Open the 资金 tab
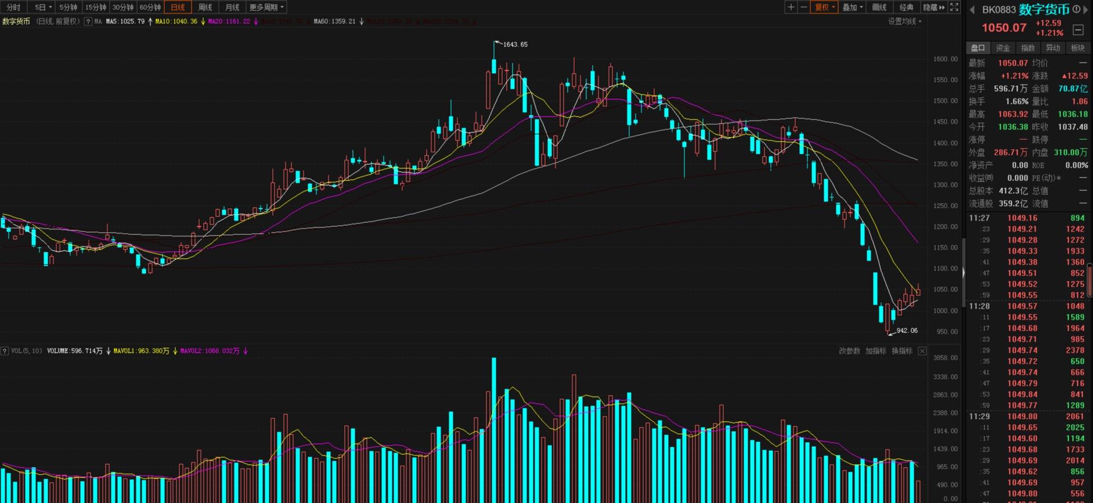 coord(1003,48)
